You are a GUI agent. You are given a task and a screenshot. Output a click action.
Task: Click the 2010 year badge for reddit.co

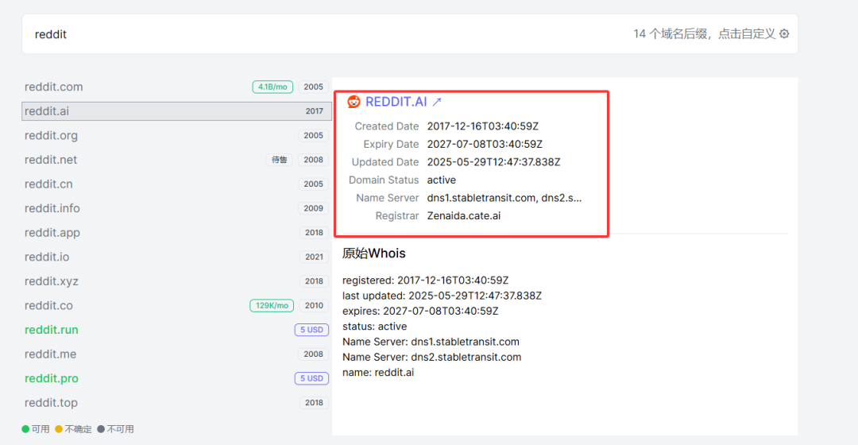point(314,305)
